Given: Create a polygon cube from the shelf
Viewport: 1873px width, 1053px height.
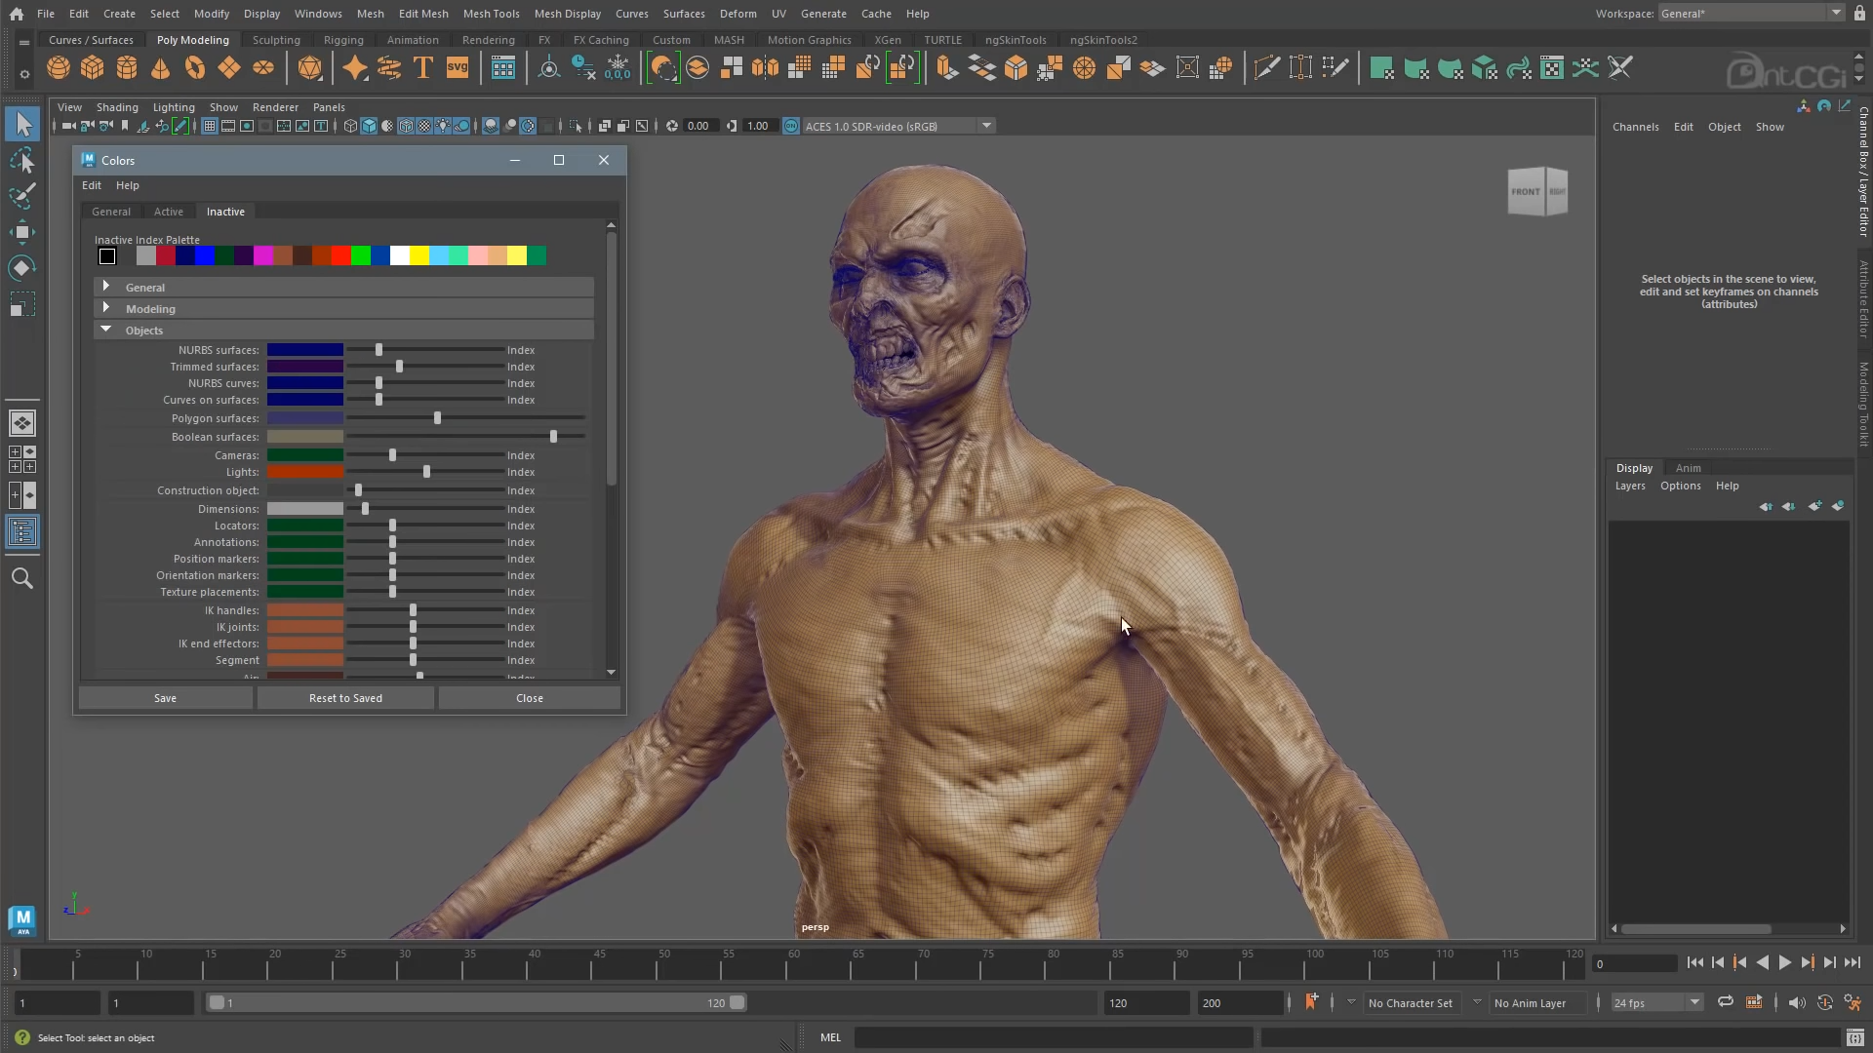Looking at the screenshot, I should point(93,68).
